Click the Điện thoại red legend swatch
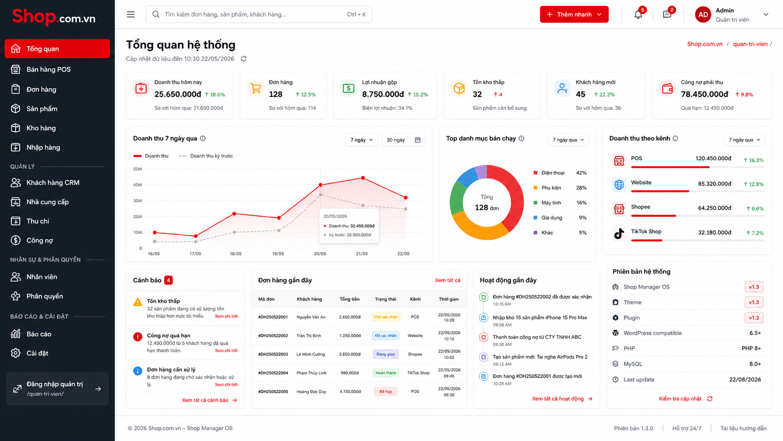Image resolution: width=783 pixels, height=441 pixels. [x=535, y=173]
